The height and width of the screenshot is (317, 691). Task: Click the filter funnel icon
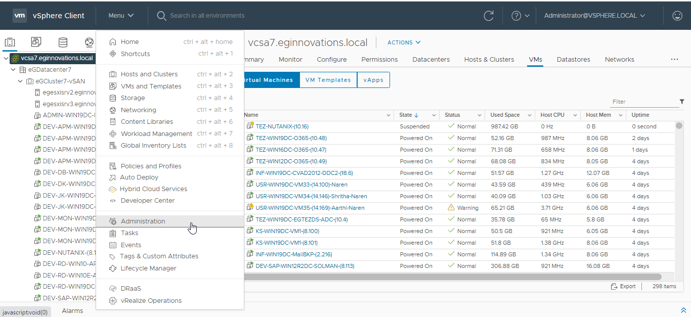682,102
